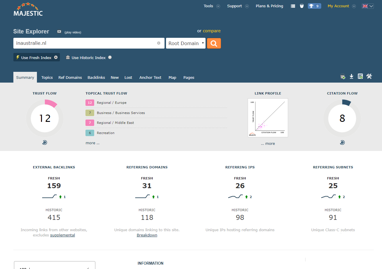Click Referring Domains fresh trend sparkline
Image resolution: width=382 pixels, height=269 pixels.
click(x=142, y=197)
